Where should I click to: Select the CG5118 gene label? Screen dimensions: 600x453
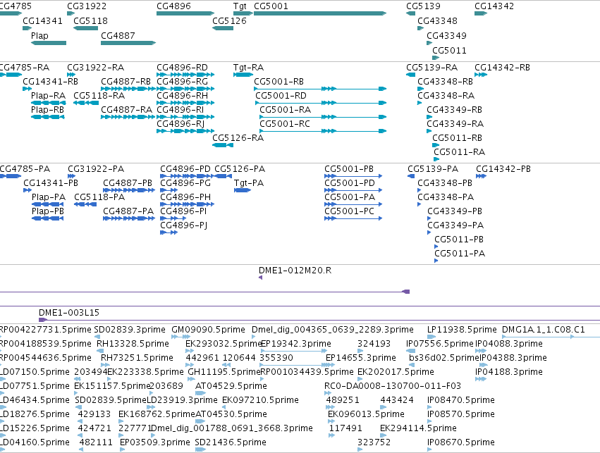coord(90,21)
